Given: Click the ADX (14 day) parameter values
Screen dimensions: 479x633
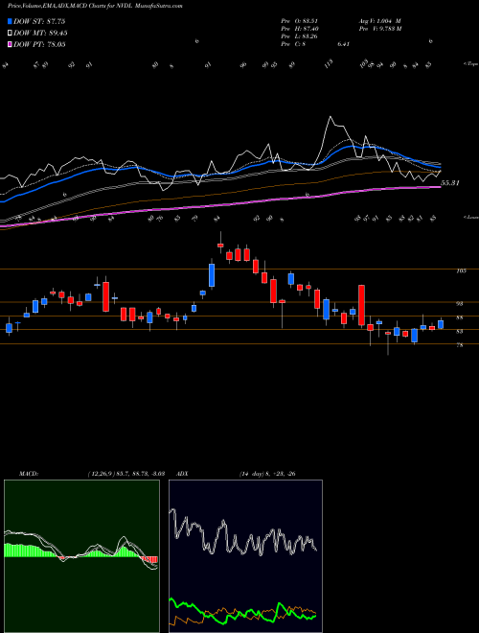Looking at the screenshot, I should point(267,473).
